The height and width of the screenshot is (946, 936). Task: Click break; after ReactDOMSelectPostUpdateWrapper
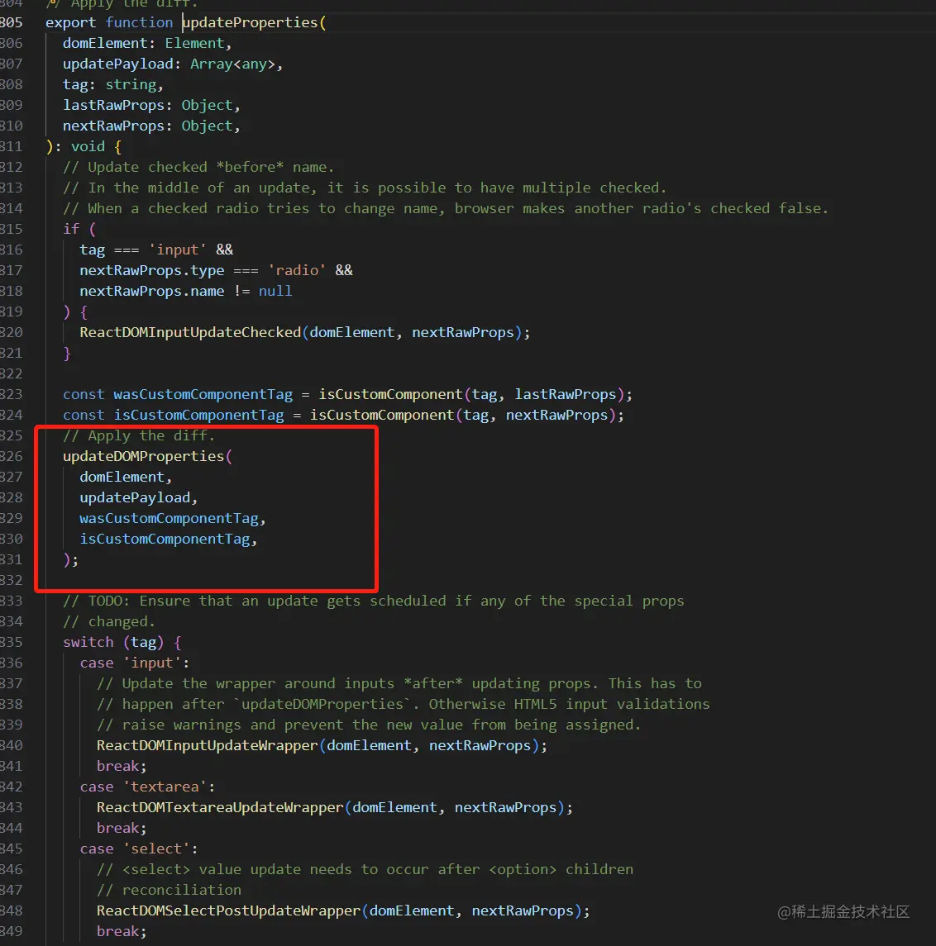(x=122, y=931)
